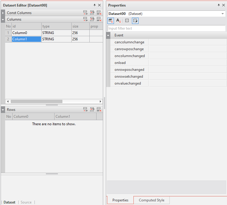This screenshot has height=205, width=227.
Task: Sort properties alphabetically
Action: [x=118, y=21]
